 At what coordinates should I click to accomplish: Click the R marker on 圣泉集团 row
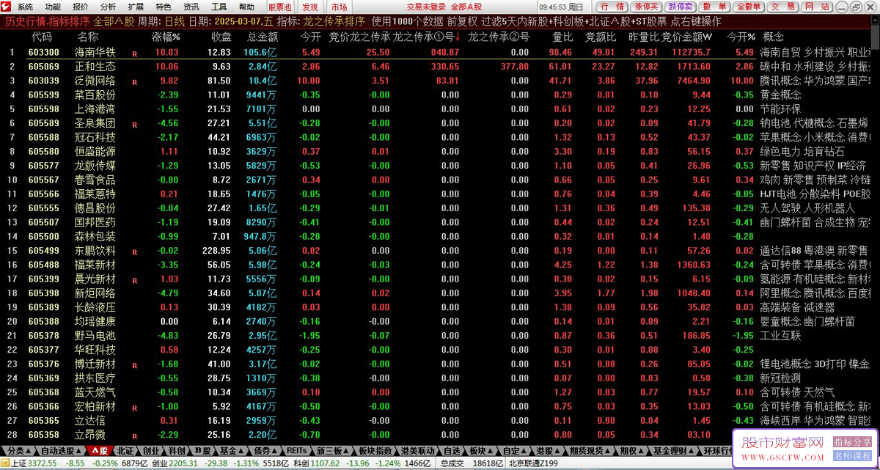tap(134, 125)
